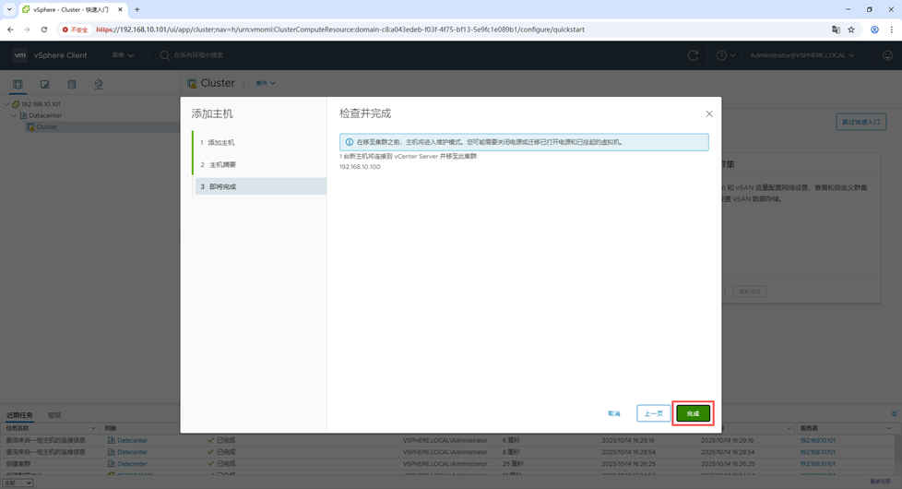Select wizard step 2 主机摘要
This screenshot has height=489, width=902.
pos(222,165)
